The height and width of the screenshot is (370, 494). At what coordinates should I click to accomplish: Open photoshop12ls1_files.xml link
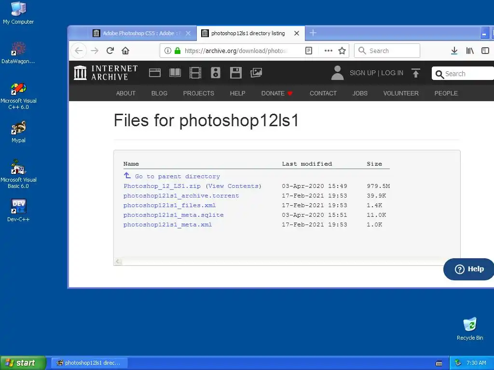[169, 205]
